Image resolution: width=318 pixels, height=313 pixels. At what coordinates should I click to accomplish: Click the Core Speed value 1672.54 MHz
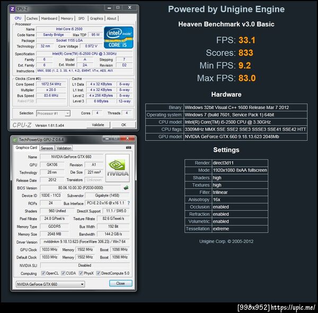coord(51,84)
